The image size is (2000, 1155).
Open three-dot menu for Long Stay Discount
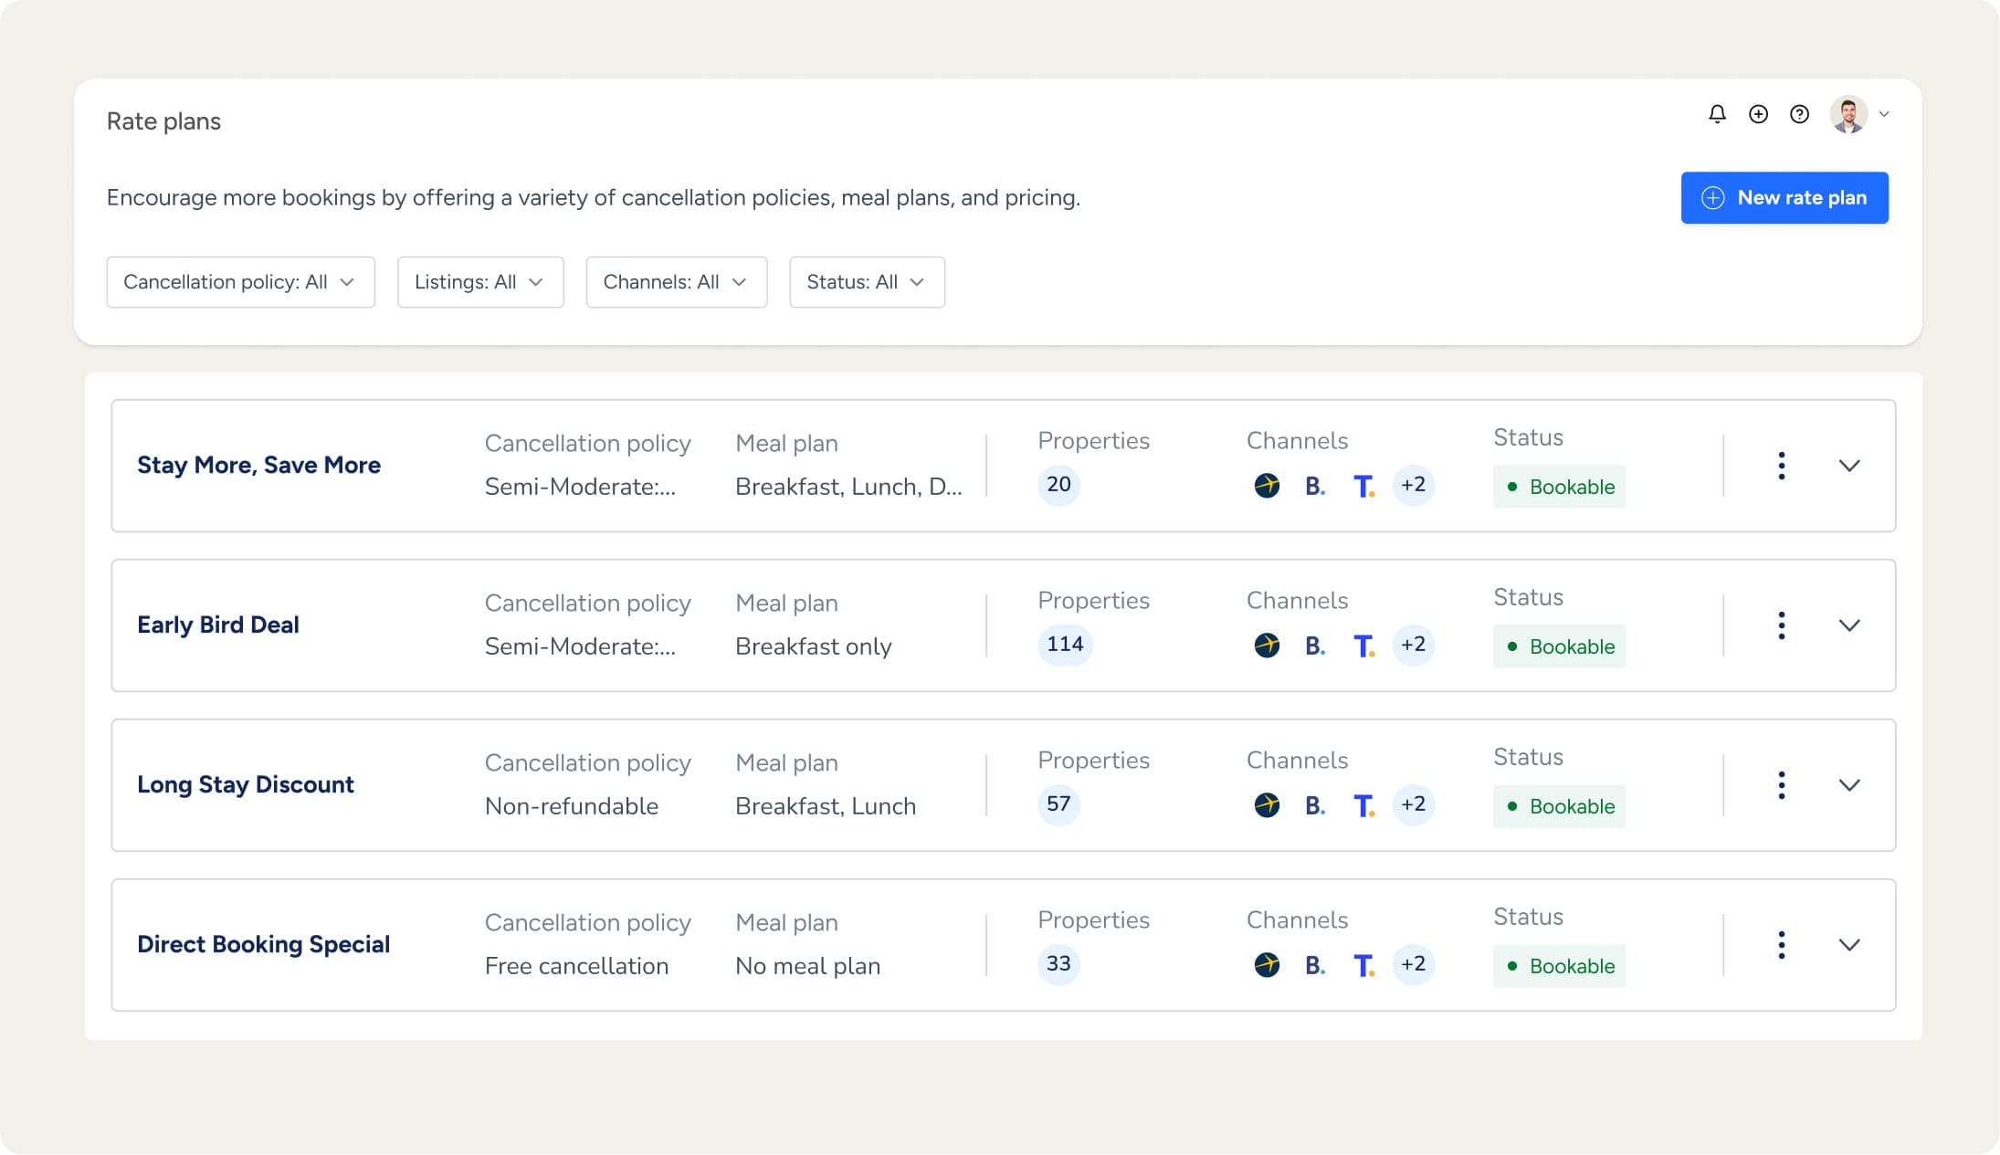click(1781, 785)
